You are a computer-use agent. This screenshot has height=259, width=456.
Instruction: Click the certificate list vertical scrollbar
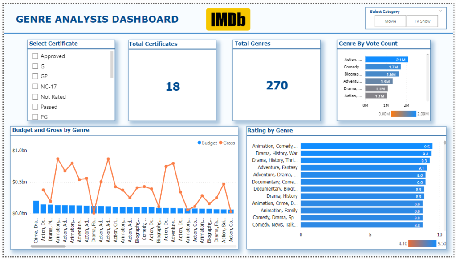[112, 64]
